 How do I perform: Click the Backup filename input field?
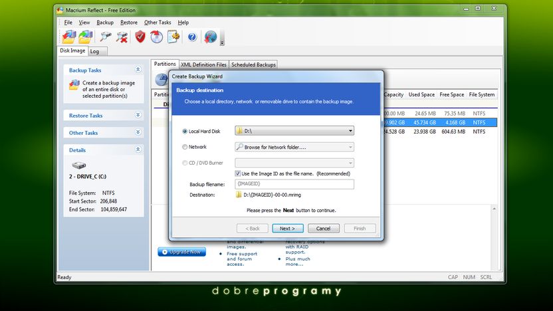(x=294, y=183)
